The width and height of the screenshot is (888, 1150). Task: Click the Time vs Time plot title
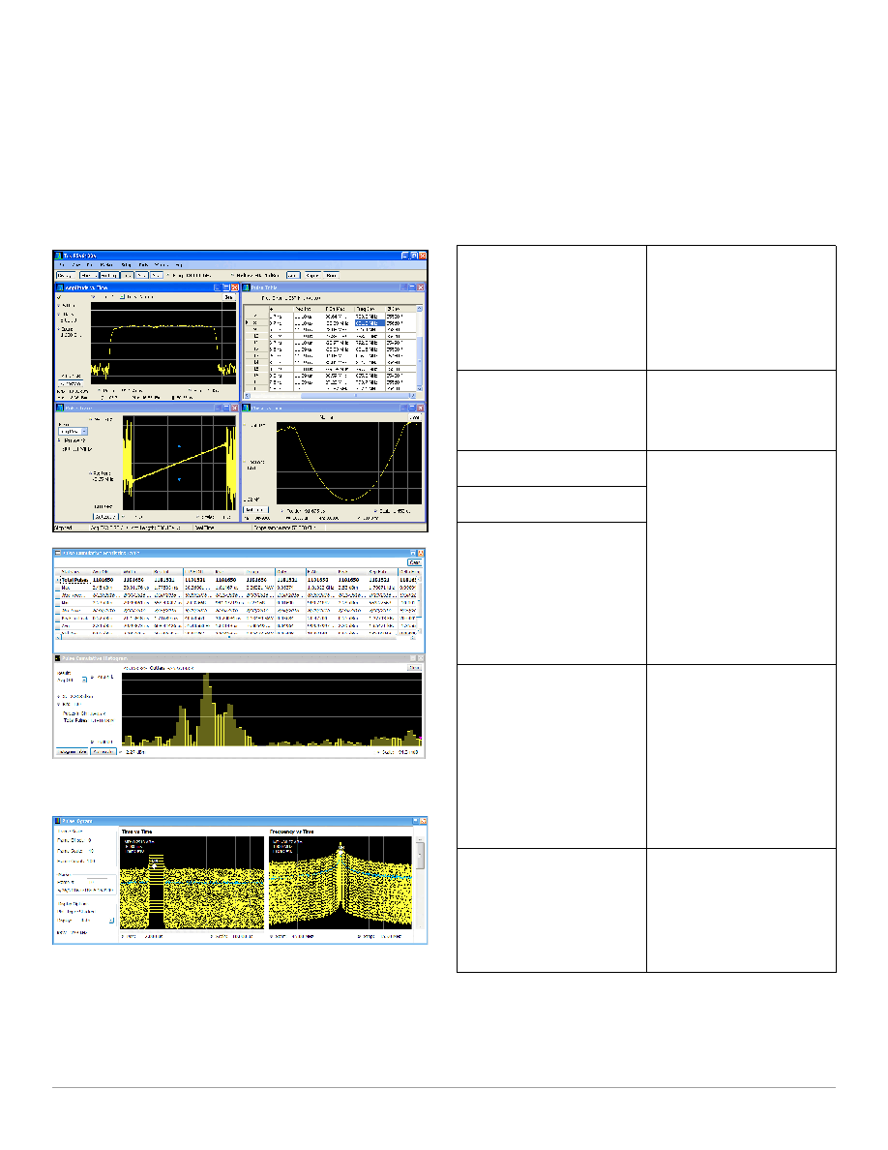tap(137, 832)
